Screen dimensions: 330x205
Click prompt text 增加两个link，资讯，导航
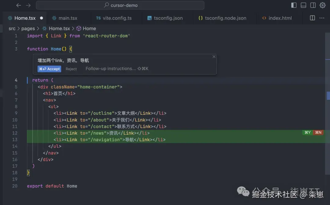coord(63,60)
